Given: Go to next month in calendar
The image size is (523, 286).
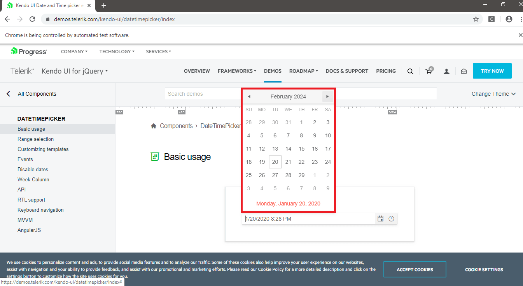Looking at the screenshot, I should tap(327, 97).
